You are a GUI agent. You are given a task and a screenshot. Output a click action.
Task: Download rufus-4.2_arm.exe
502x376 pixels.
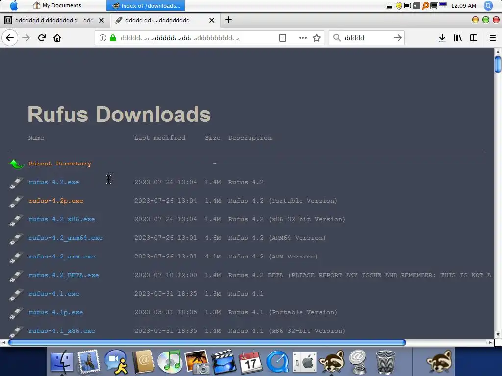click(x=61, y=256)
